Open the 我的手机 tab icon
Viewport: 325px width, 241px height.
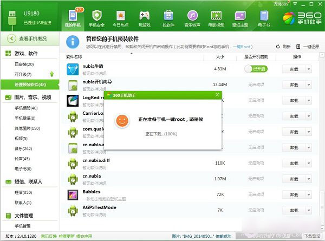[x=73, y=15]
